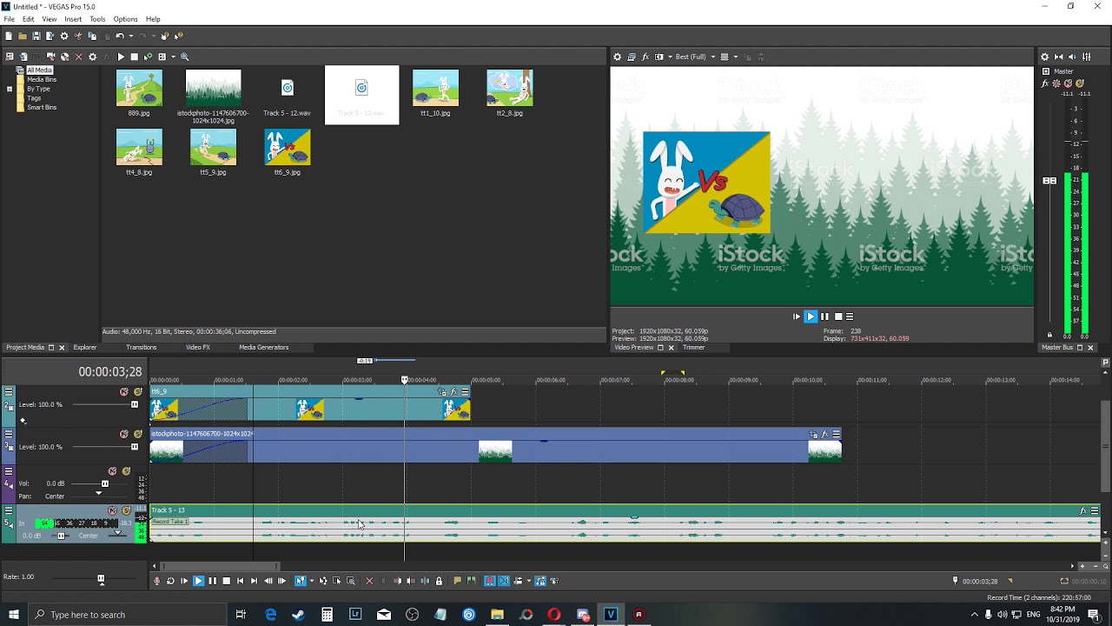This screenshot has width=1112, height=626.
Task: Open the Split Screen View dropdown arrow
Action: click(670, 57)
